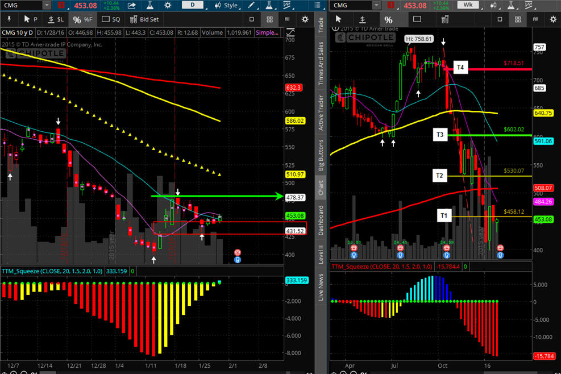Toggle single chart layout on left panel

(252, 19)
